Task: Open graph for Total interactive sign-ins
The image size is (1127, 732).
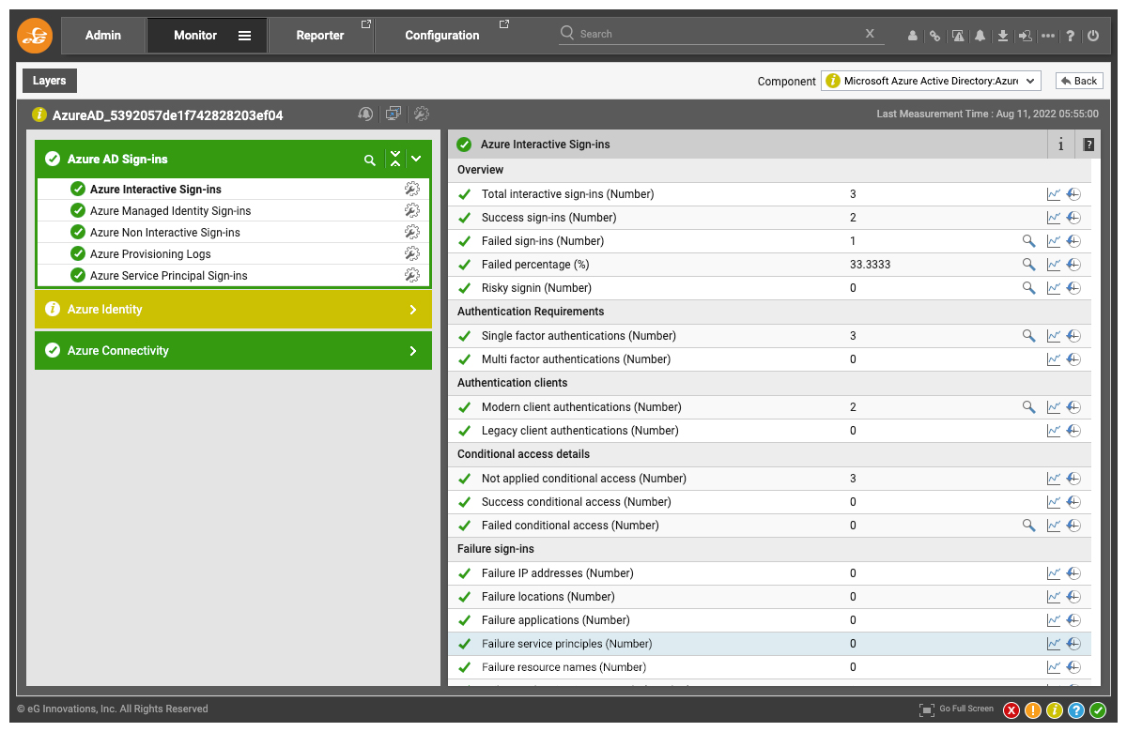Action: [1054, 194]
